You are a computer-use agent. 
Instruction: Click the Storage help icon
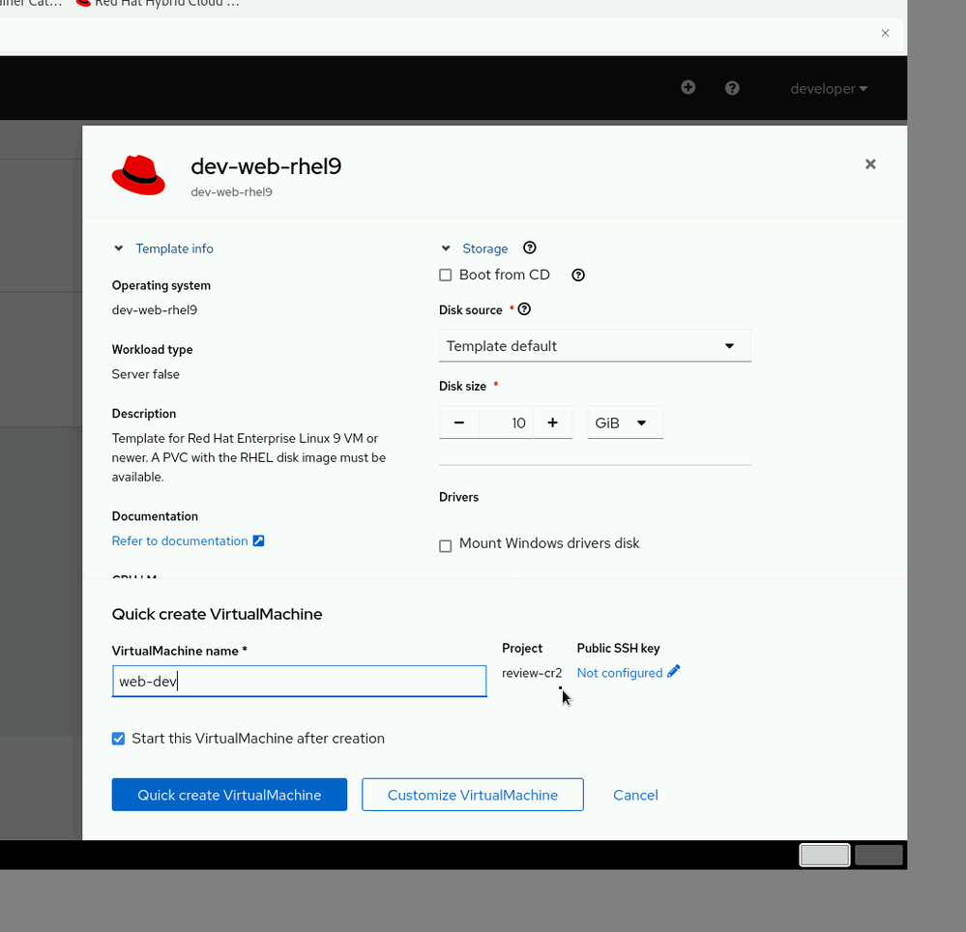(529, 248)
